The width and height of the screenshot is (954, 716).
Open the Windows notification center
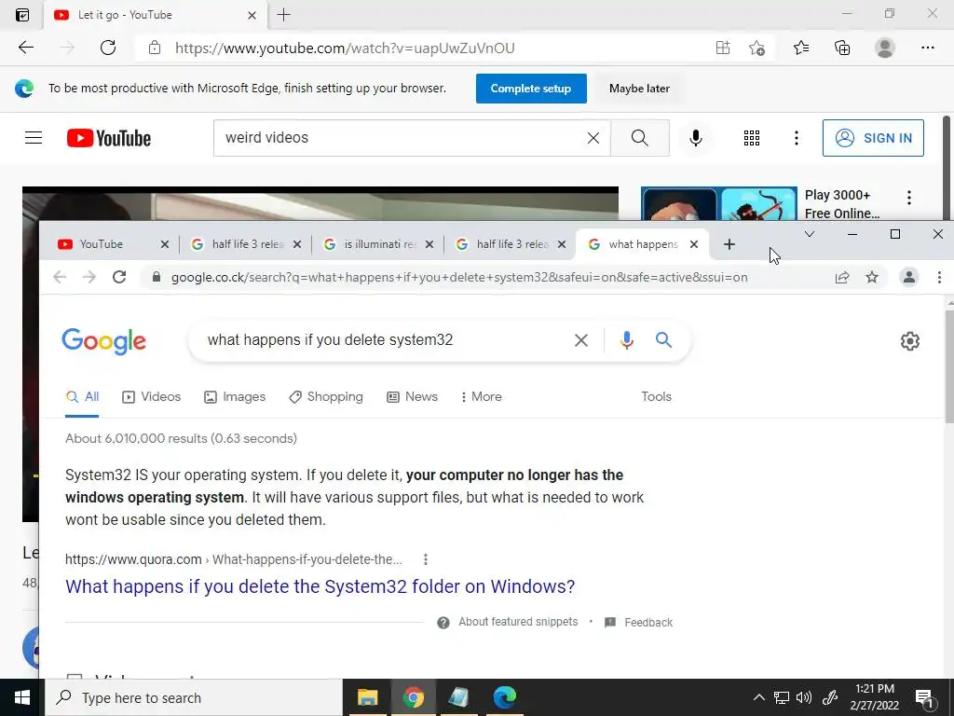pos(923,697)
